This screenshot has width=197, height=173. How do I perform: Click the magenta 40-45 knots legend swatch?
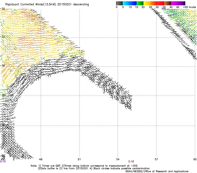tap(175, 3)
